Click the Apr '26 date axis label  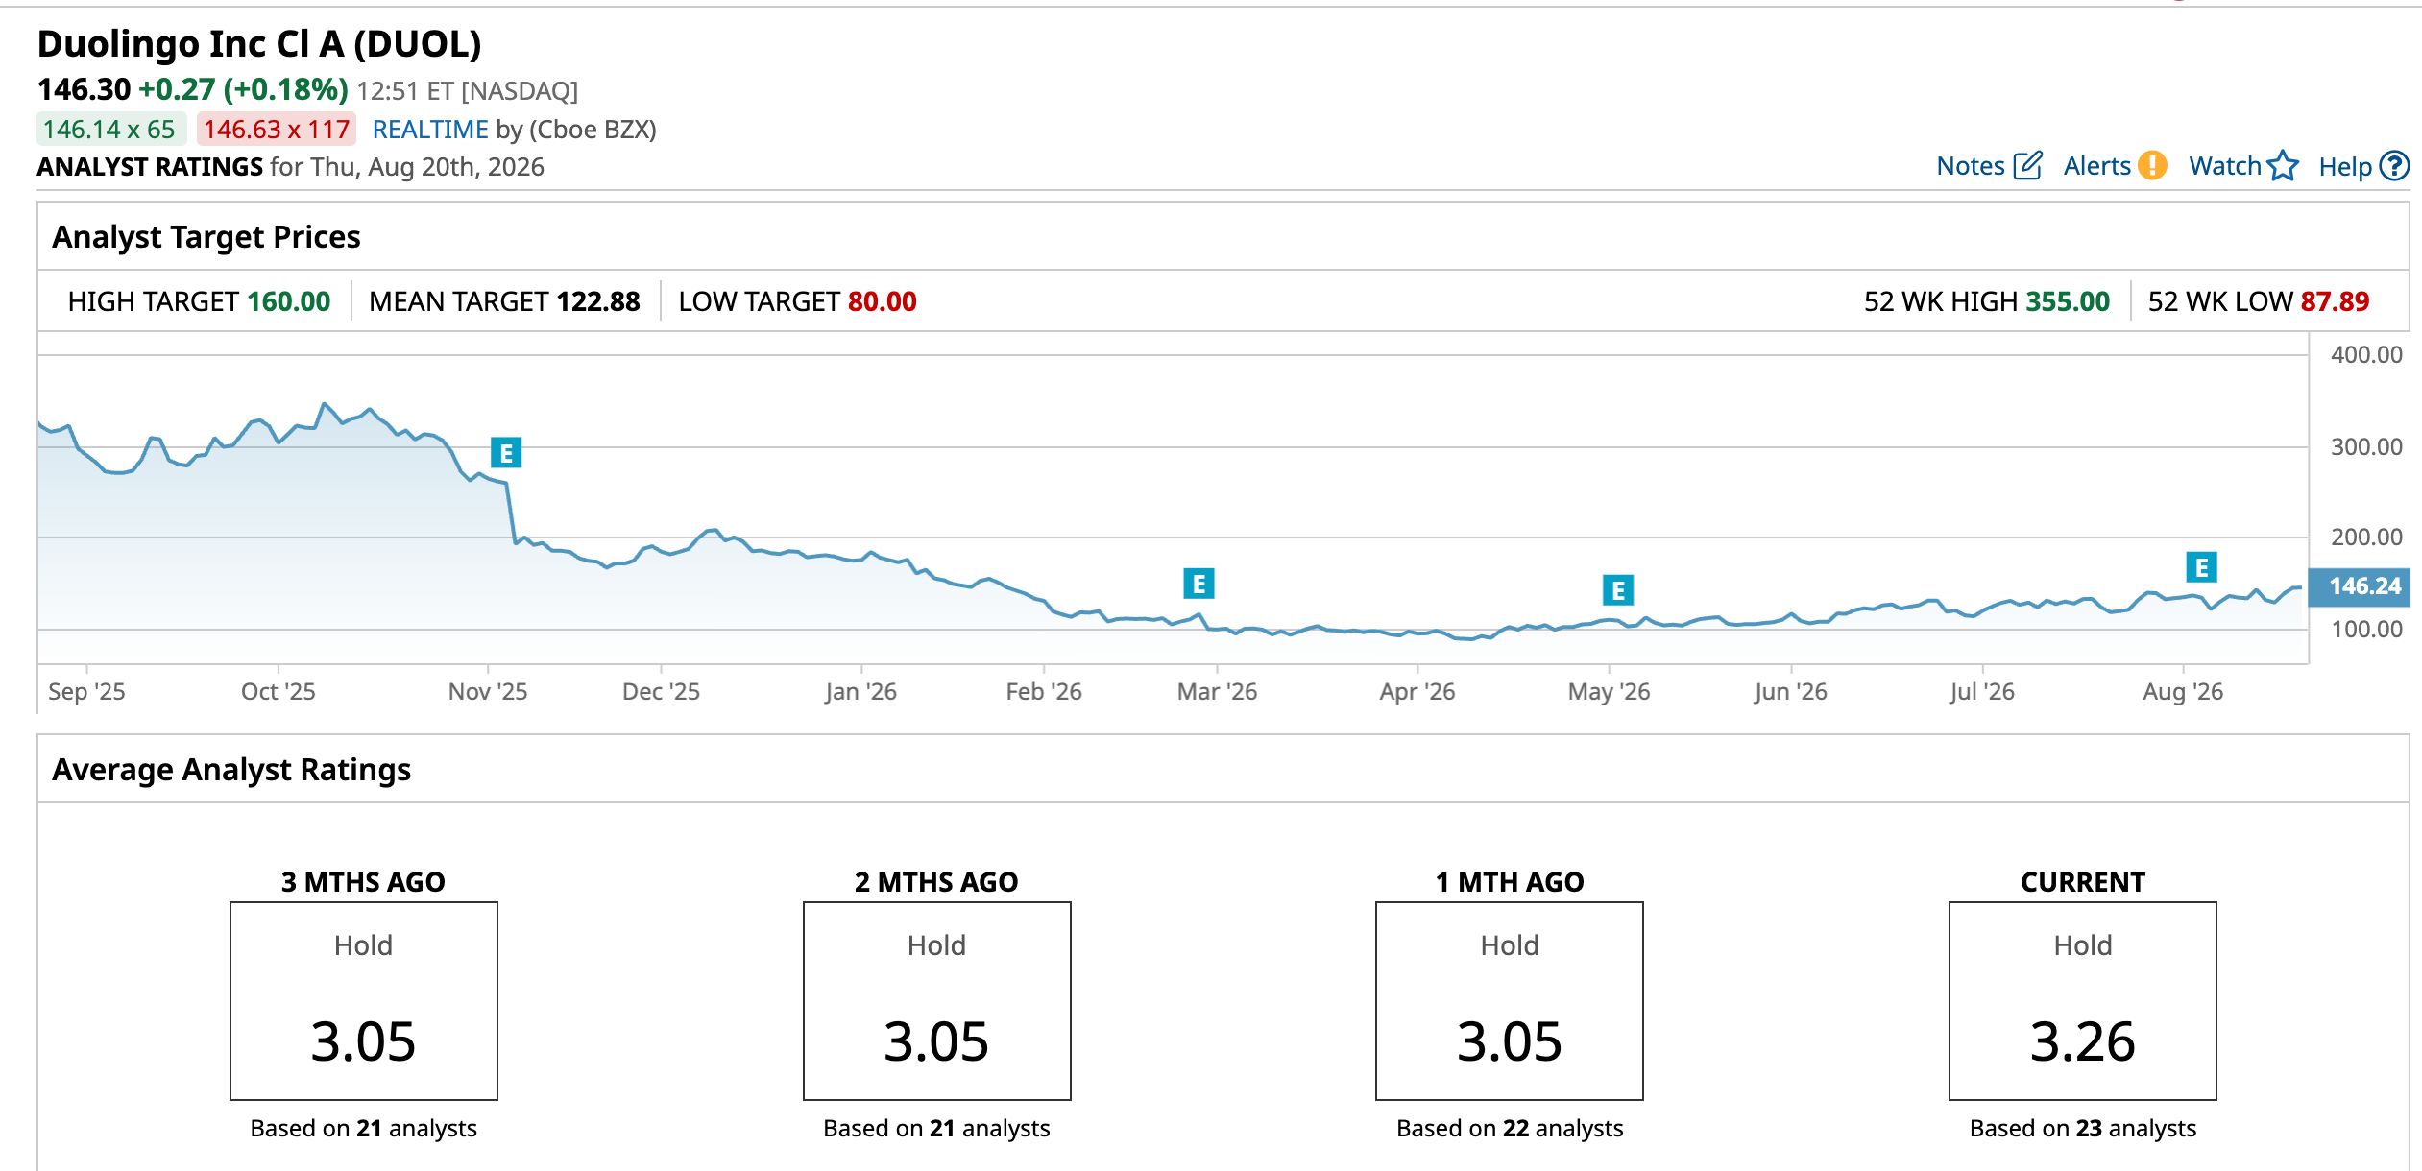[x=1417, y=692]
